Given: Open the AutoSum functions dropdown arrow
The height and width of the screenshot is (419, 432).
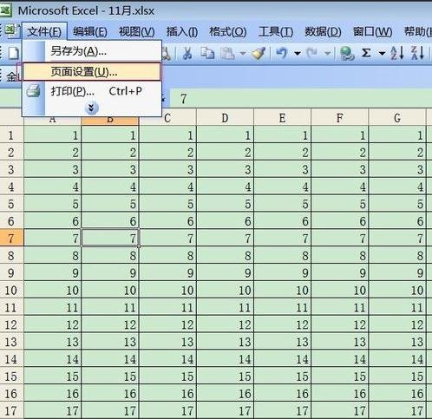Looking at the screenshot, I should 382,54.
